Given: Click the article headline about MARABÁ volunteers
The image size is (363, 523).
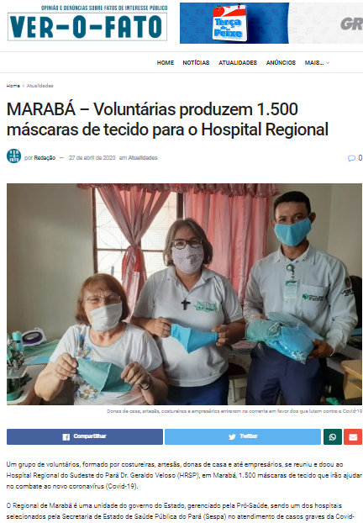Looking at the screenshot, I should point(167,119).
